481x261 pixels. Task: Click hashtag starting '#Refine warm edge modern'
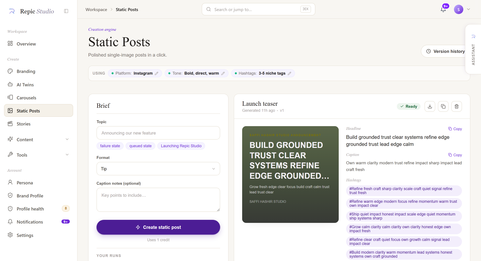tap(404, 203)
